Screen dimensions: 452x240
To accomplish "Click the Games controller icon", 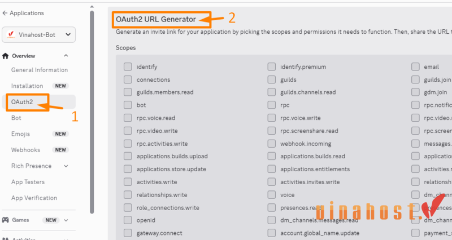I will pos(6,220).
